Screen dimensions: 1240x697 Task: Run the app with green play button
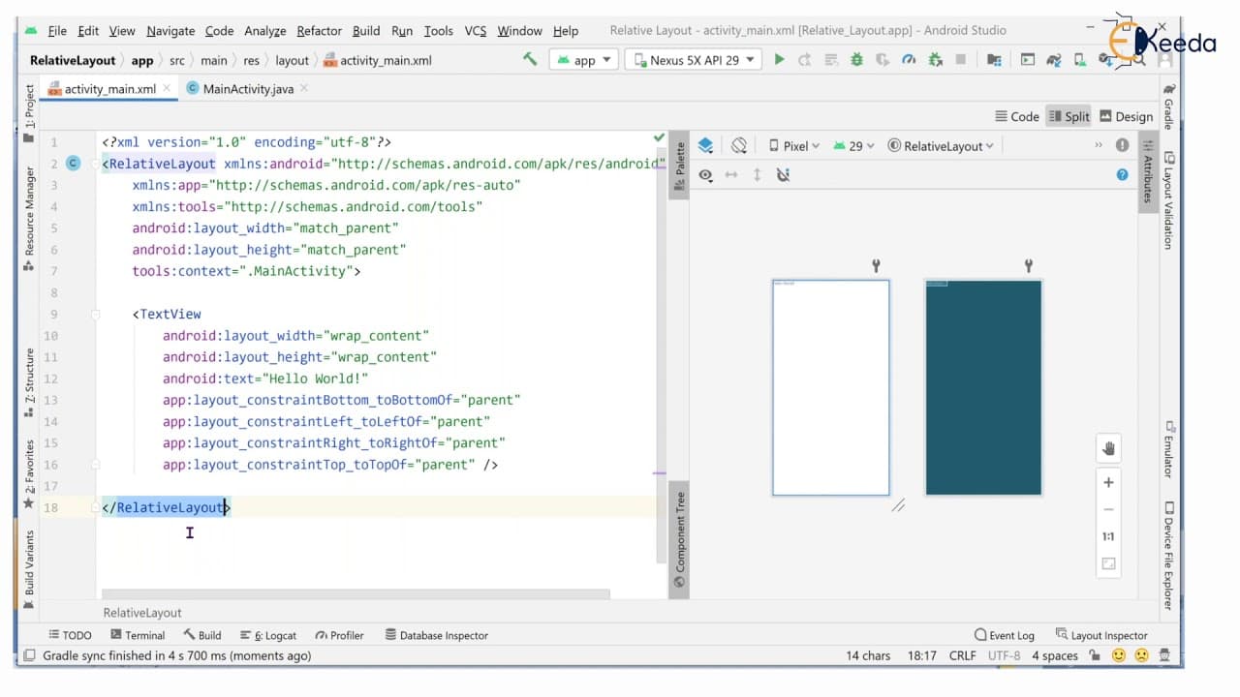(x=779, y=60)
